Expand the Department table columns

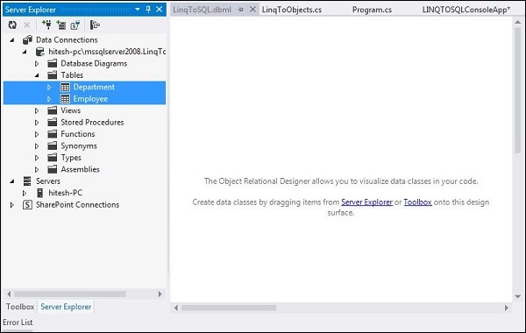[49, 87]
